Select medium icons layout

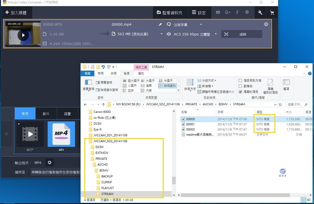point(166,81)
